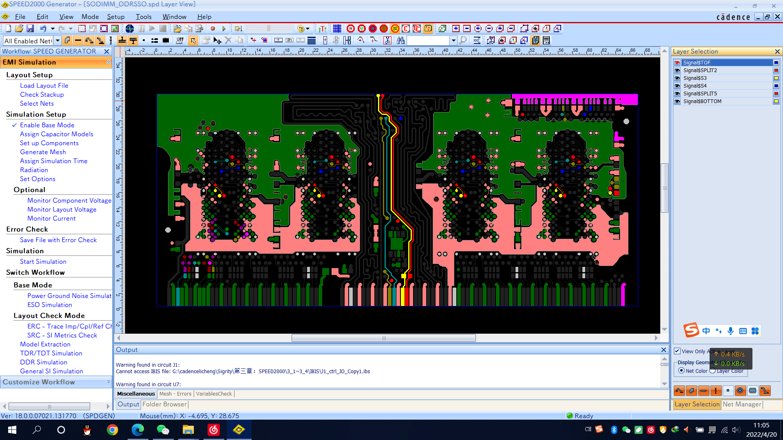Click the blue grid display icon

tap(337, 29)
